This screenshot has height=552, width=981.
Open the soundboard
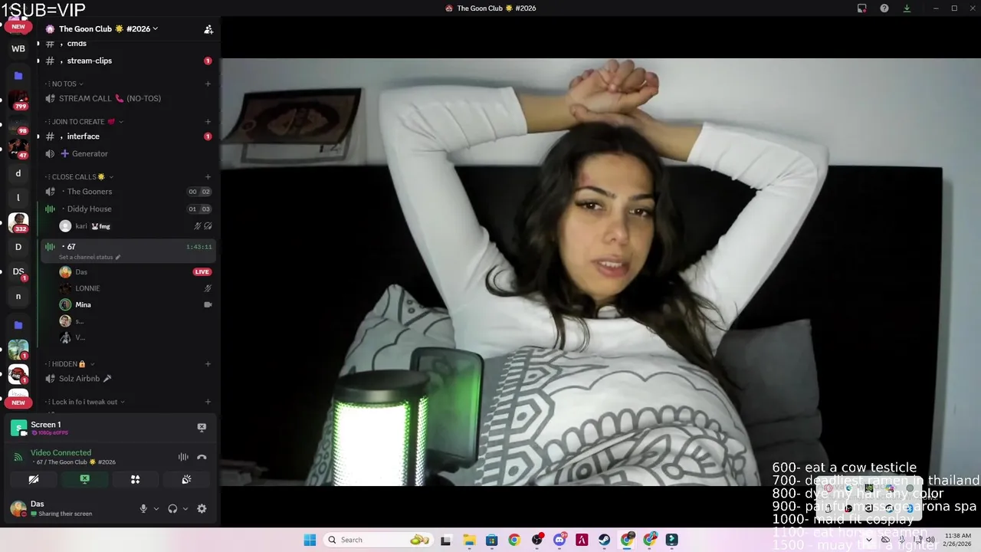tap(186, 479)
